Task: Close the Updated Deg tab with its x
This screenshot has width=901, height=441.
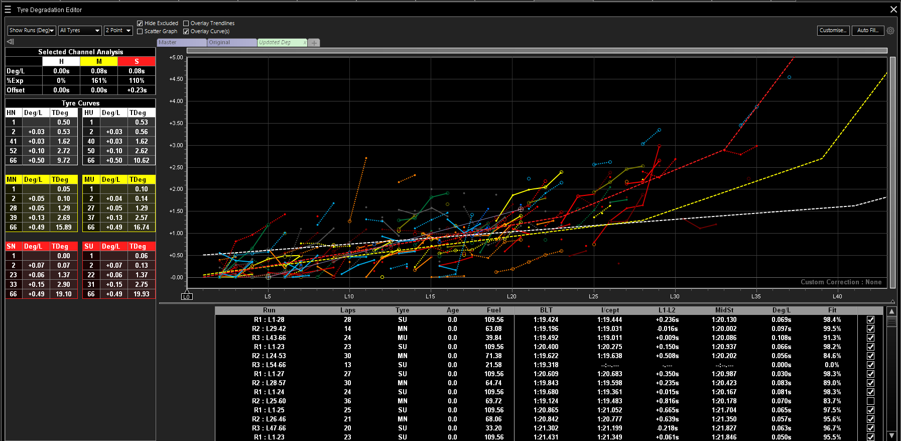Action: (x=305, y=43)
